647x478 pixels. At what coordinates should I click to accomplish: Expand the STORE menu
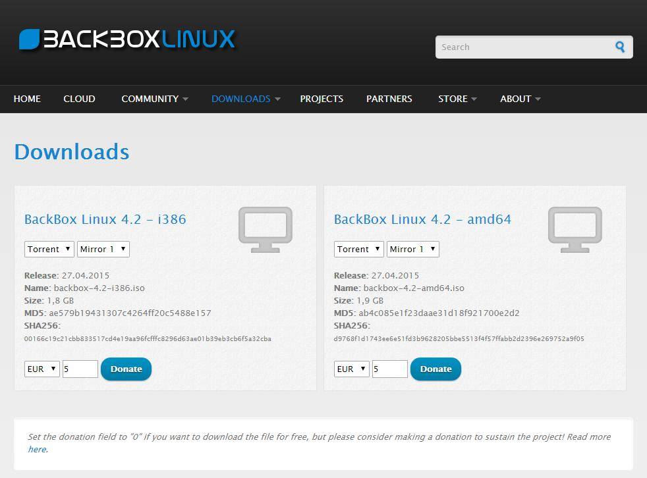tap(457, 99)
